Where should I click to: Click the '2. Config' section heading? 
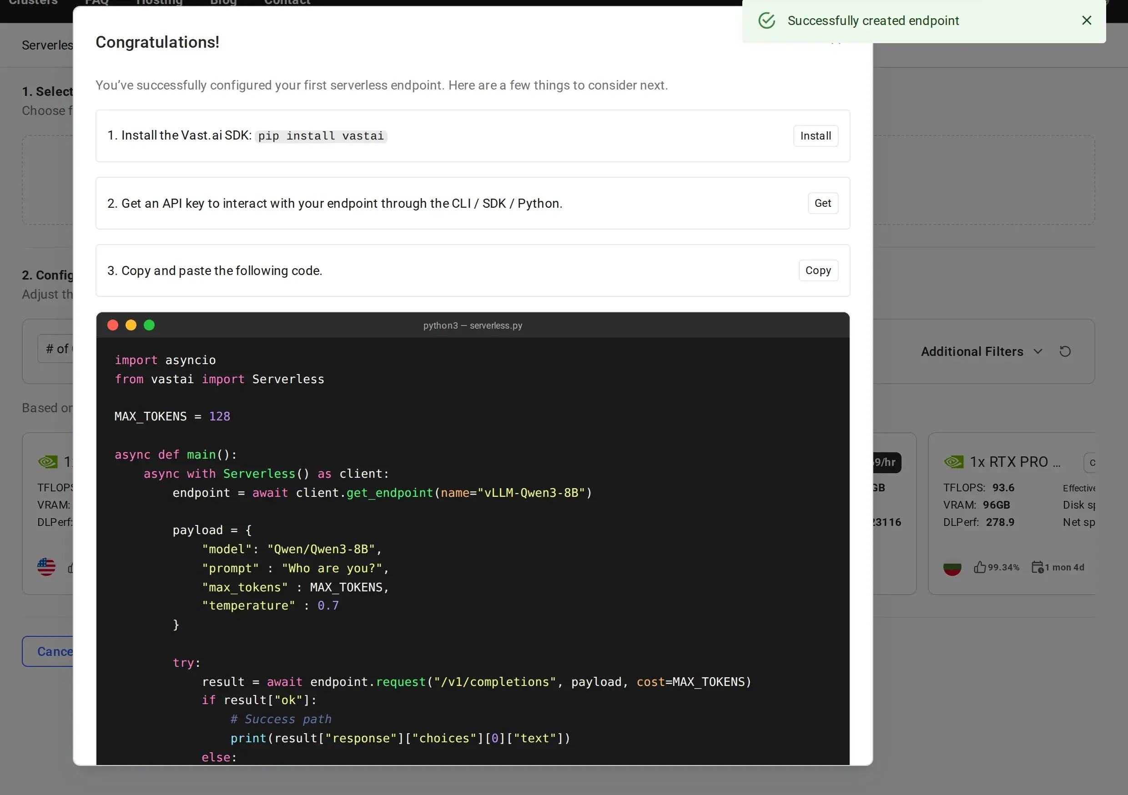(47, 275)
